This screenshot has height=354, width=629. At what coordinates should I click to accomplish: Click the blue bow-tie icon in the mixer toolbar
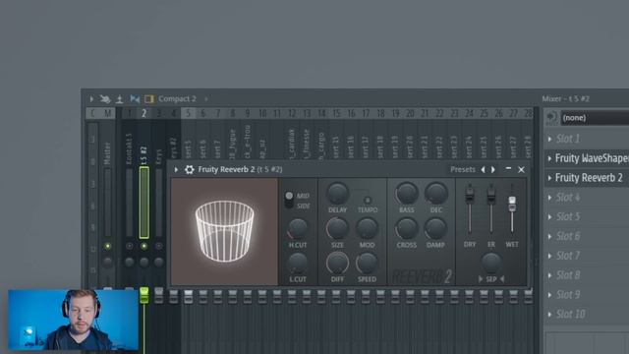(135, 98)
